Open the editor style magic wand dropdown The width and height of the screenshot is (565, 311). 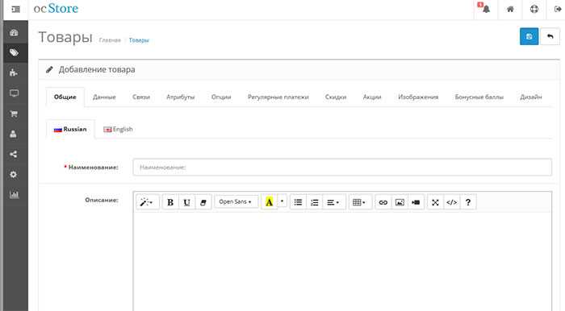(148, 202)
